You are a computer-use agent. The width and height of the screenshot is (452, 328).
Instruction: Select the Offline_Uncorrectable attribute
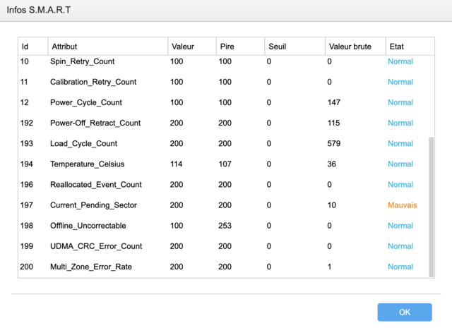coord(88,226)
